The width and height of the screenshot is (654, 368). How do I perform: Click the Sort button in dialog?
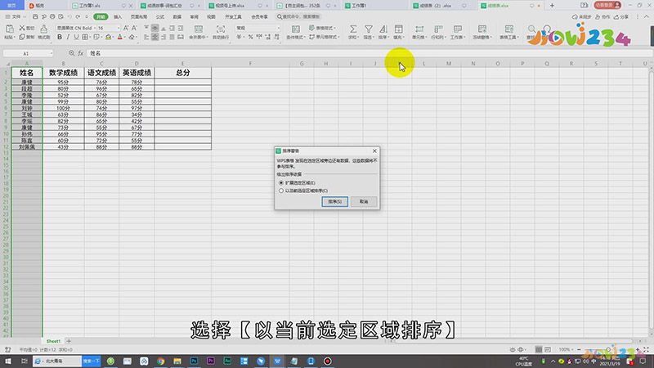click(x=334, y=201)
